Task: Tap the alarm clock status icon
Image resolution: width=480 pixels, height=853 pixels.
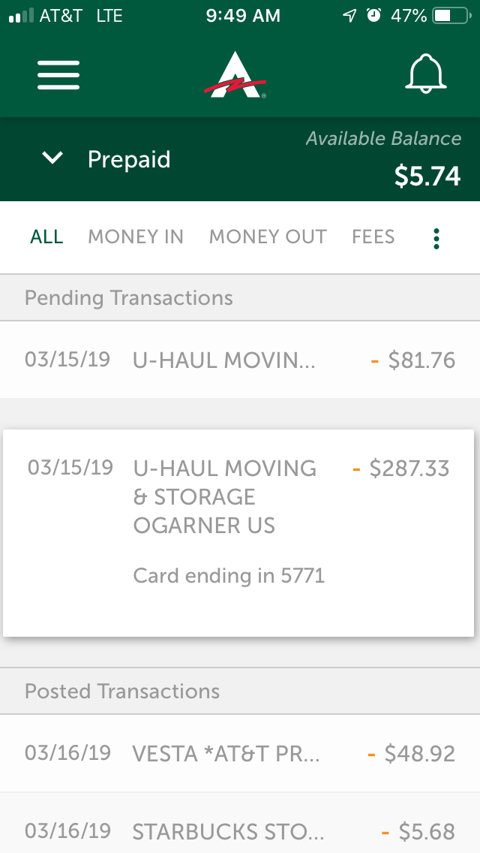Action: (373, 16)
